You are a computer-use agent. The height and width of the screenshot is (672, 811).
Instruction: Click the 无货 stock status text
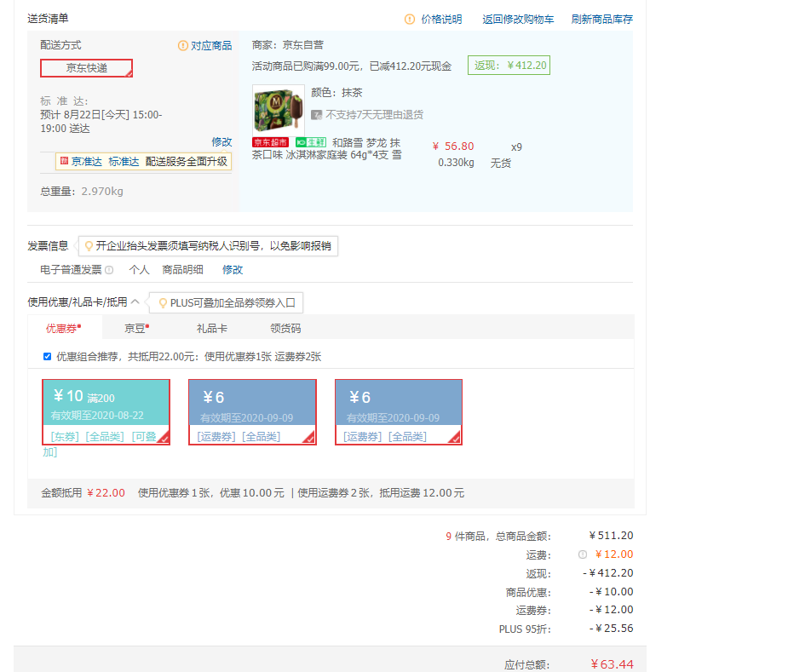pos(501,163)
